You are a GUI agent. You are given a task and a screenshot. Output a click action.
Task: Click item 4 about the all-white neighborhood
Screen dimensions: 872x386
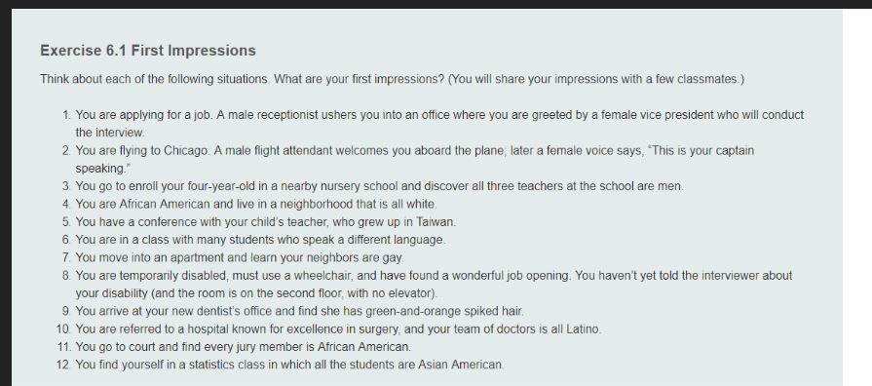[249, 204]
